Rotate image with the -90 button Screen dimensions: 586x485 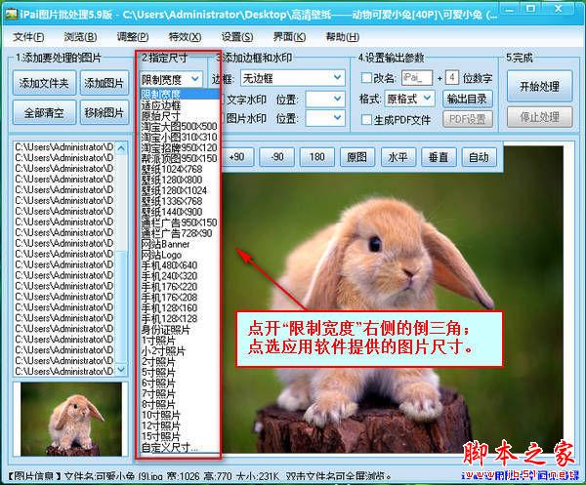pos(277,157)
